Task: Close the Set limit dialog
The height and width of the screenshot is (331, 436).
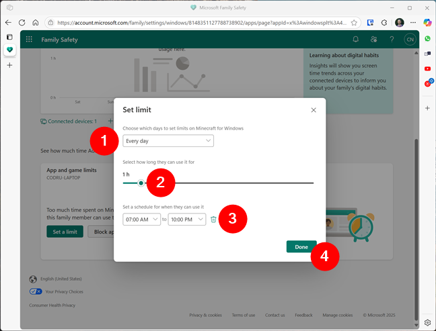Action: [x=314, y=110]
